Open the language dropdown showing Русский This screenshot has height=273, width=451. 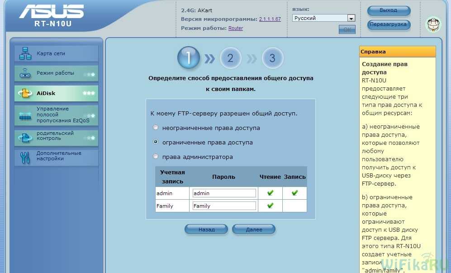[x=323, y=18]
